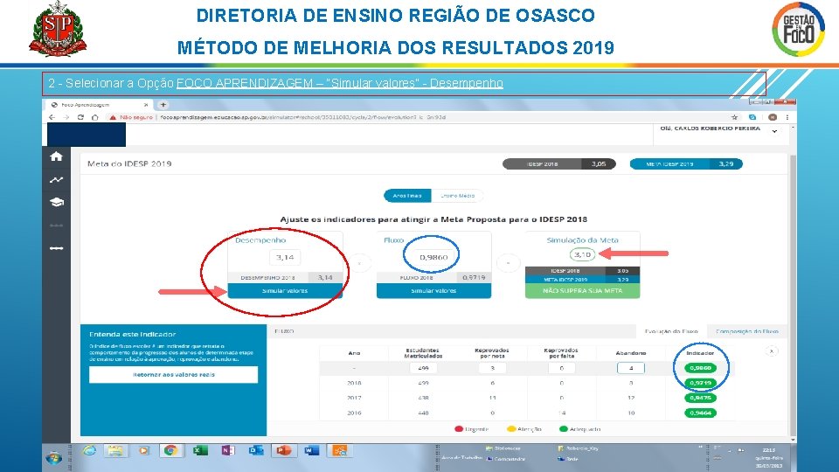Click the Meta do IDESP 2019 heading
Viewport: 839px width, 472px height.
129,163
